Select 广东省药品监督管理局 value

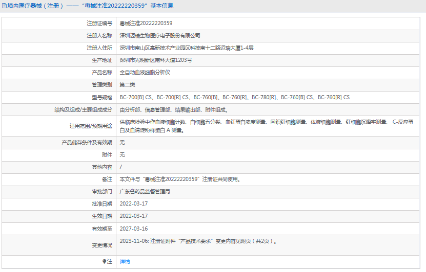tap(145, 192)
